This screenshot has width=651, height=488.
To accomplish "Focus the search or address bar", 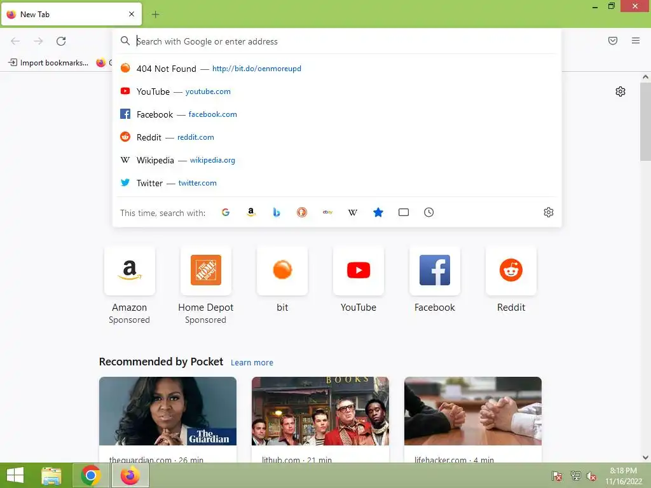I will (x=337, y=41).
